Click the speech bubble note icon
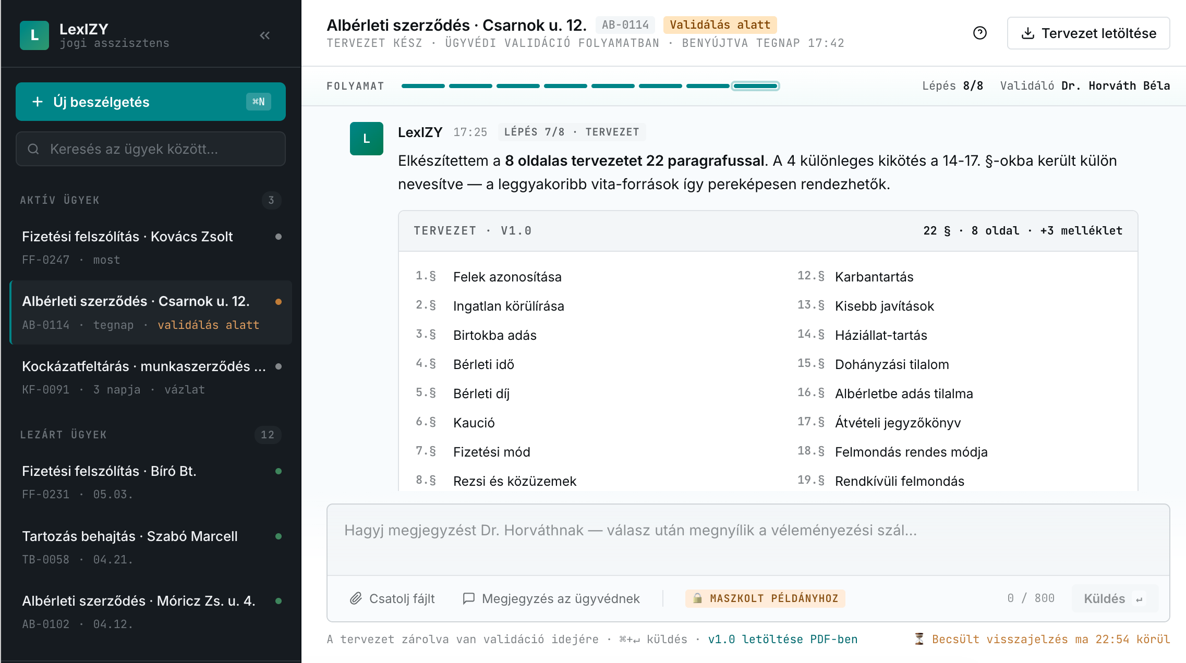 pos(468,598)
